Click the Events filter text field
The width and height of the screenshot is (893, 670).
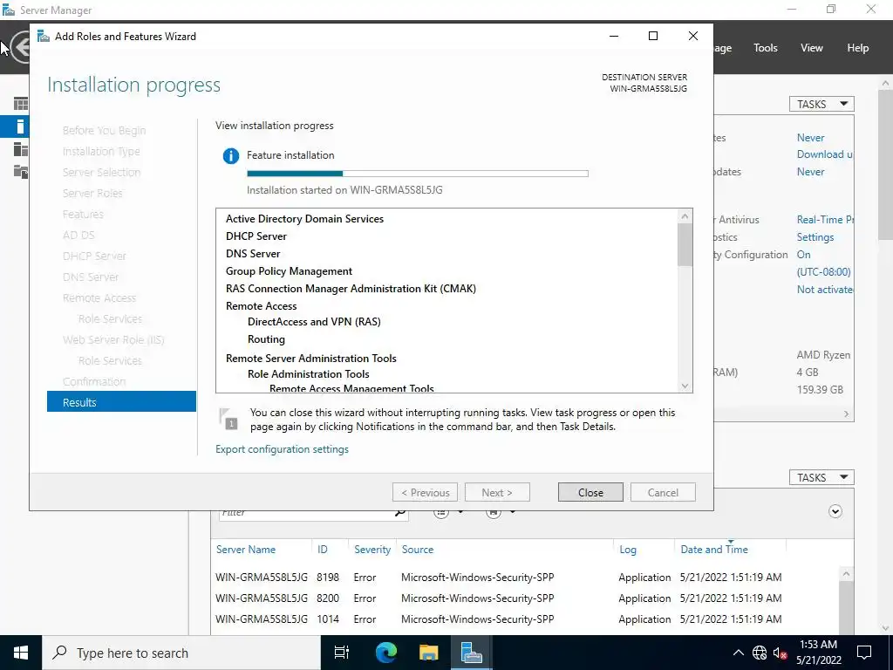point(306,512)
